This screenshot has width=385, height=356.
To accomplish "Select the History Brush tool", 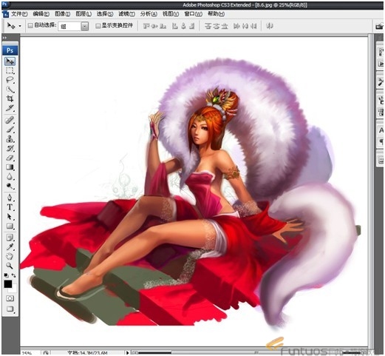I will [x=10, y=149].
